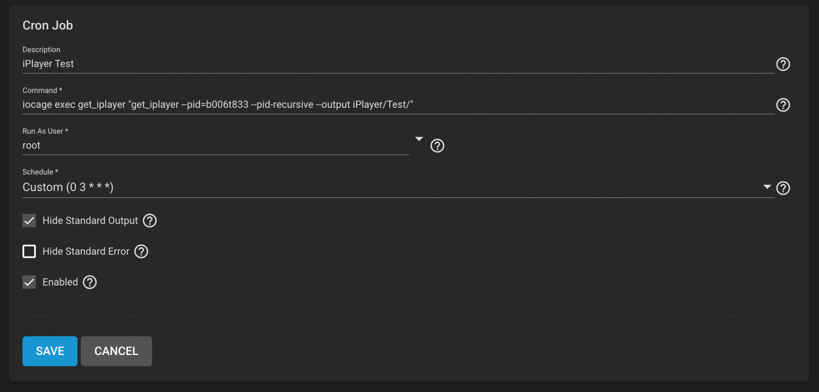Viewport: 819px width, 392px height.
Task: Open the Custom (0 3 * * *) schedule selector
Action: pos(398,187)
